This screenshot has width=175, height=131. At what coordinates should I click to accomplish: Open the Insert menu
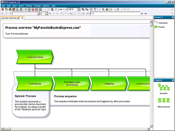point(21,6)
